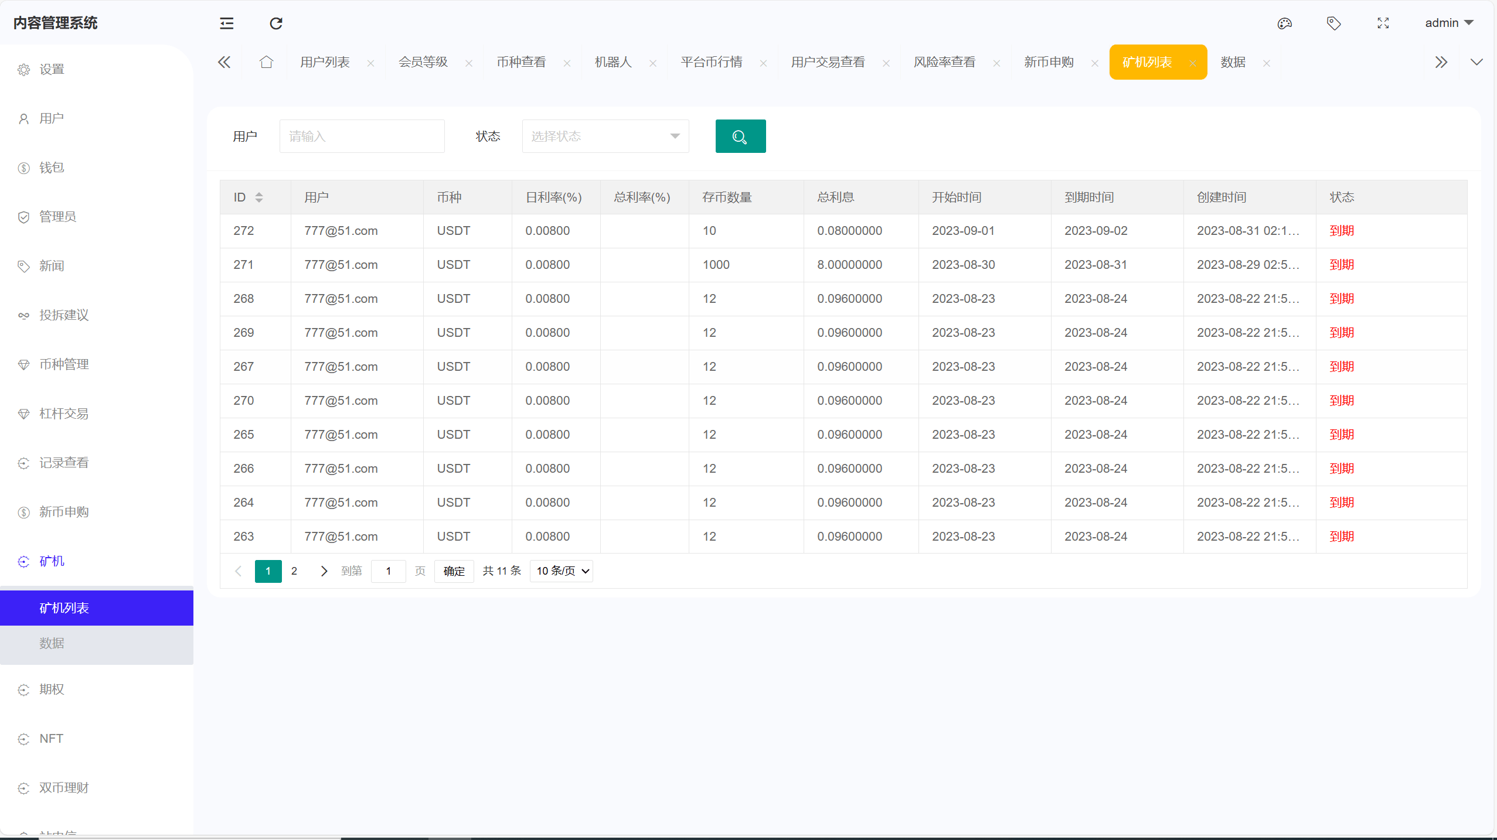Collapse the sidebar with the hamburger icon
This screenshot has height=840, width=1497.
[x=226, y=23]
